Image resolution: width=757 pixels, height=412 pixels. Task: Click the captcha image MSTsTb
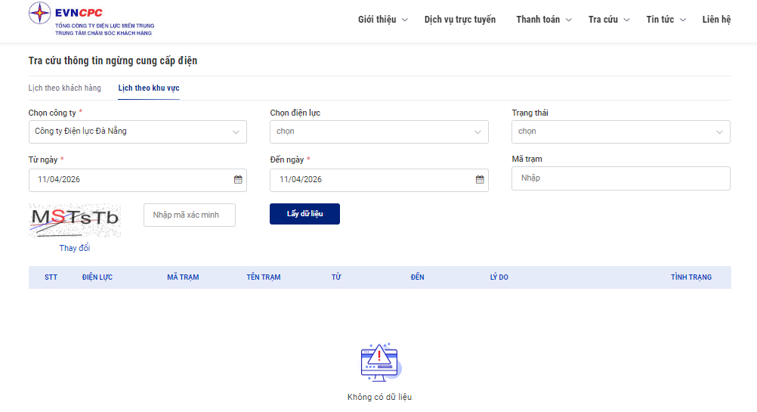75,218
